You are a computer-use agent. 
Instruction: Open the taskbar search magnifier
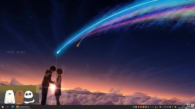point(8,107)
